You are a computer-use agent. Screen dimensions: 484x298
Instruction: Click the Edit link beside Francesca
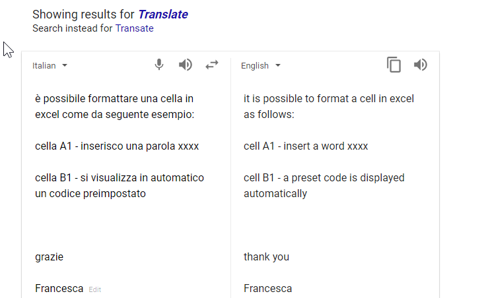[x=95, y=289]
